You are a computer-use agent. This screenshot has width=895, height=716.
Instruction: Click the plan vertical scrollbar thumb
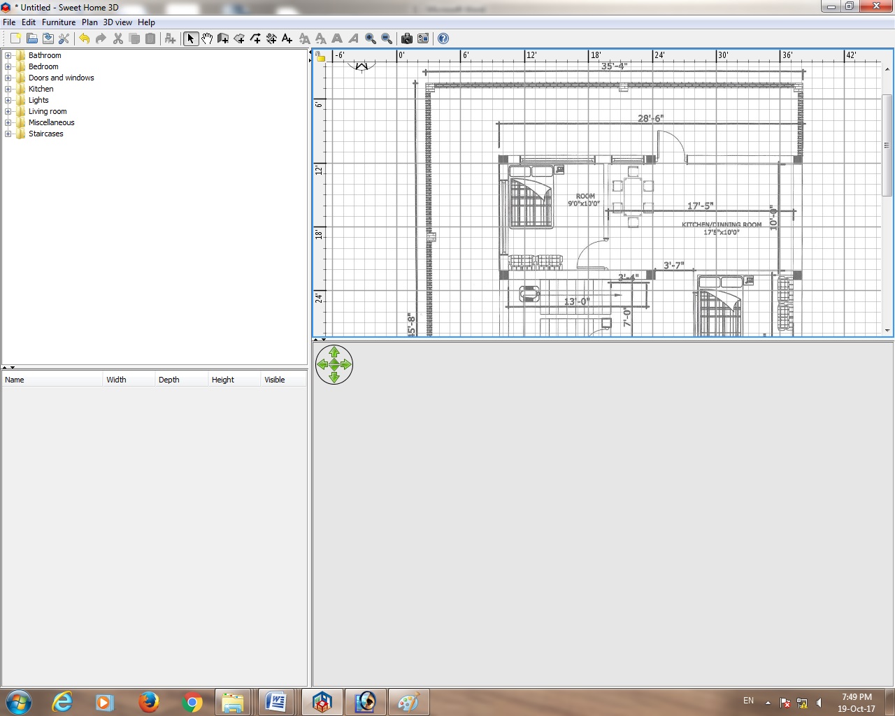(887, 145)
